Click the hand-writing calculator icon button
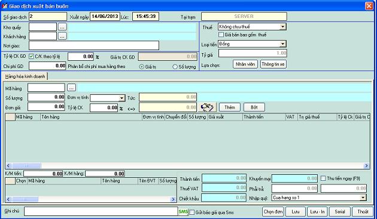Image resolution: width=377 pixels, height=219 pixels. coord(207,107)
